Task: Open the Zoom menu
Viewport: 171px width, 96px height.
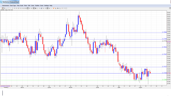Action: pos(42,6)
